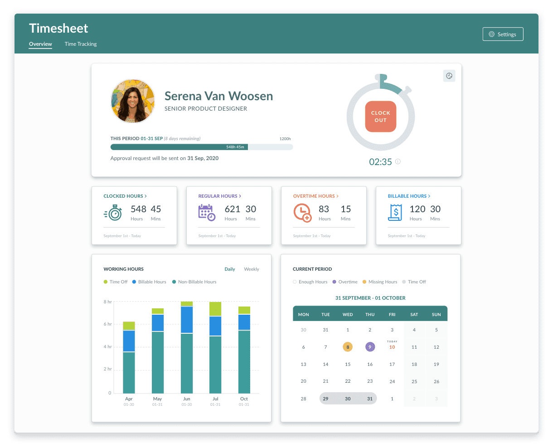Click the info icon next to 02:35 timer
553x448 pixels.
(398, 161)
